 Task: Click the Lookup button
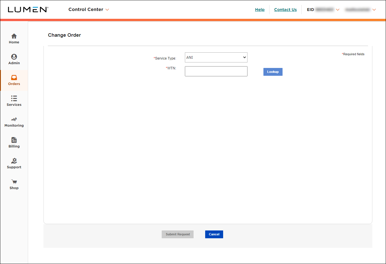tap(273, 72)
